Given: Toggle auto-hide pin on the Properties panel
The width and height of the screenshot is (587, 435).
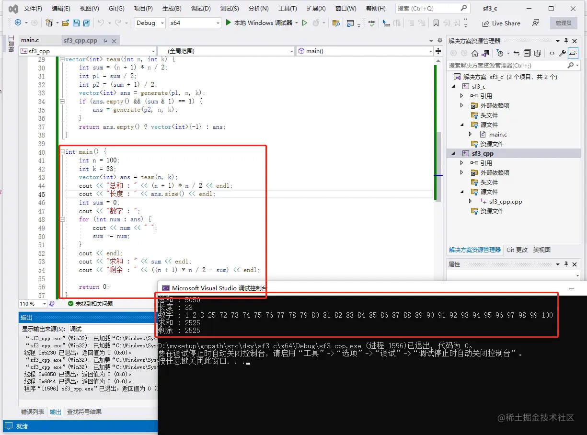Looking at the screenshot, I should click(x=566, y=264).
